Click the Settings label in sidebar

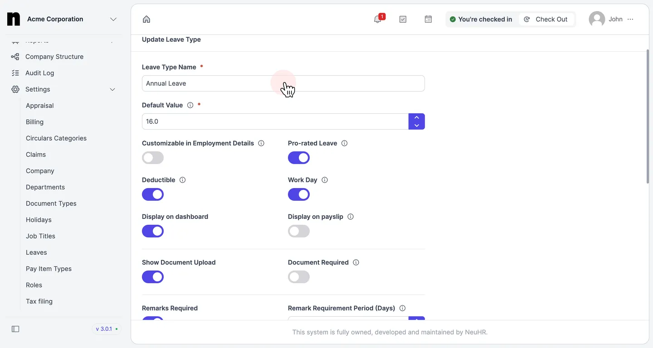38,89
